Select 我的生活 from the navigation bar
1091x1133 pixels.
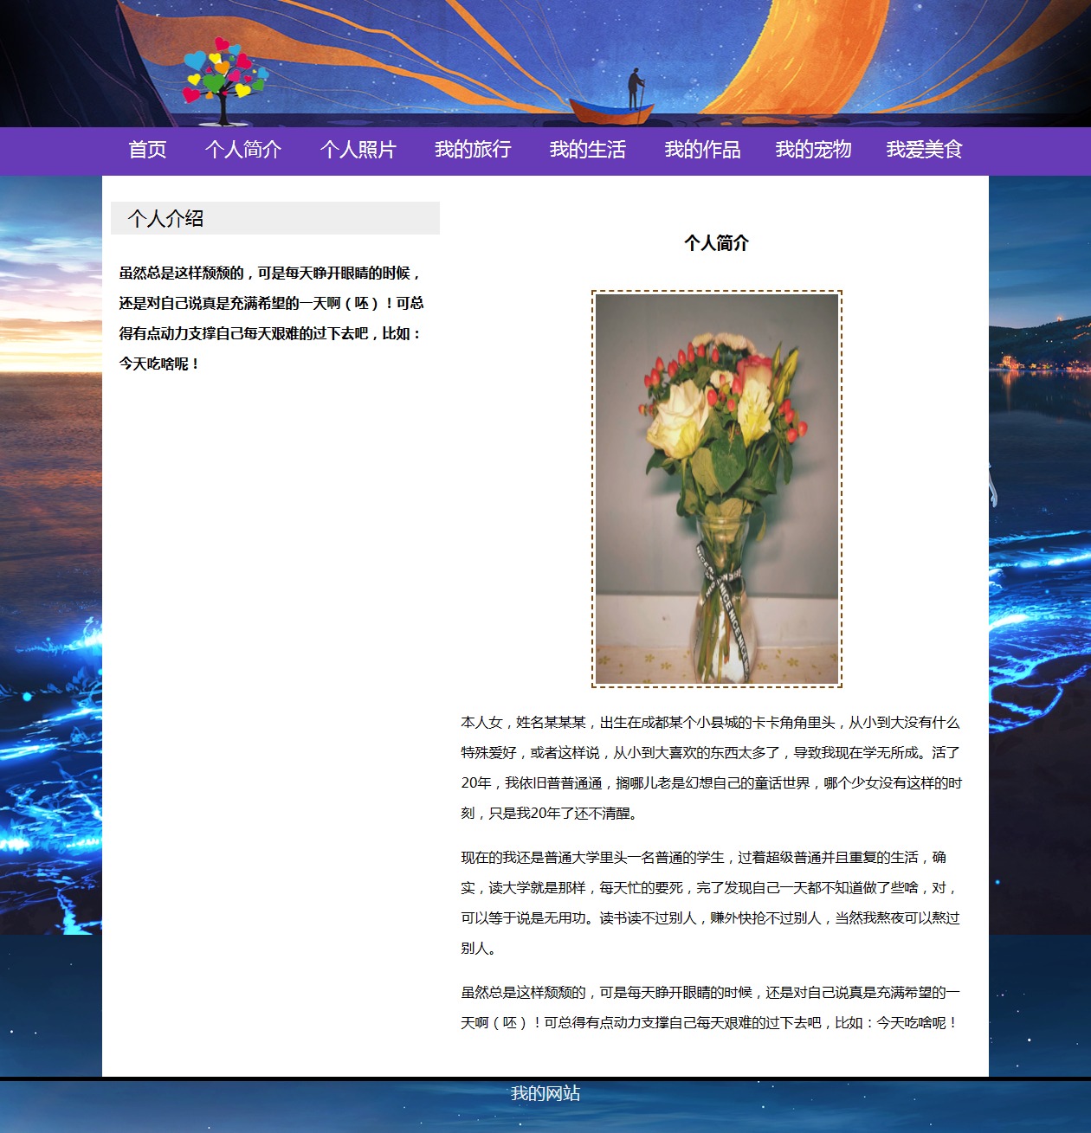pyautogui.click(x=587, y=150)
